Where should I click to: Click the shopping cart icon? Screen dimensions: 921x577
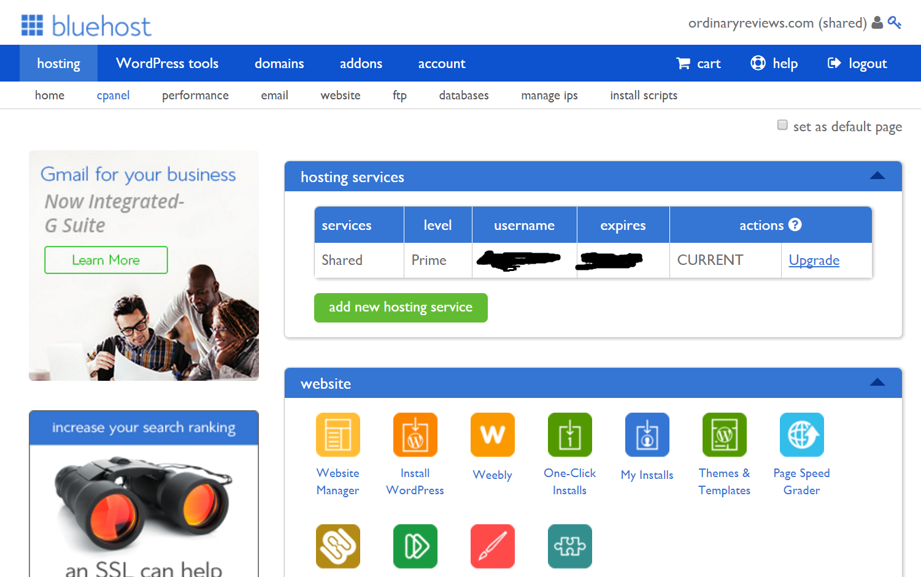point(684,63)
